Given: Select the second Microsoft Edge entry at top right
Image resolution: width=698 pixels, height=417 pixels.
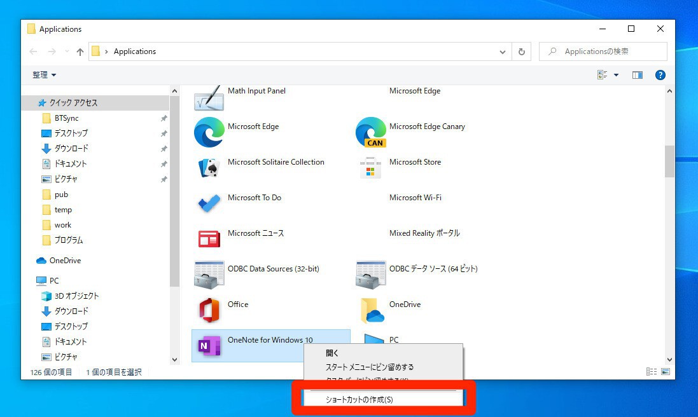Looking at the screenshot, I should pos(415,91).
